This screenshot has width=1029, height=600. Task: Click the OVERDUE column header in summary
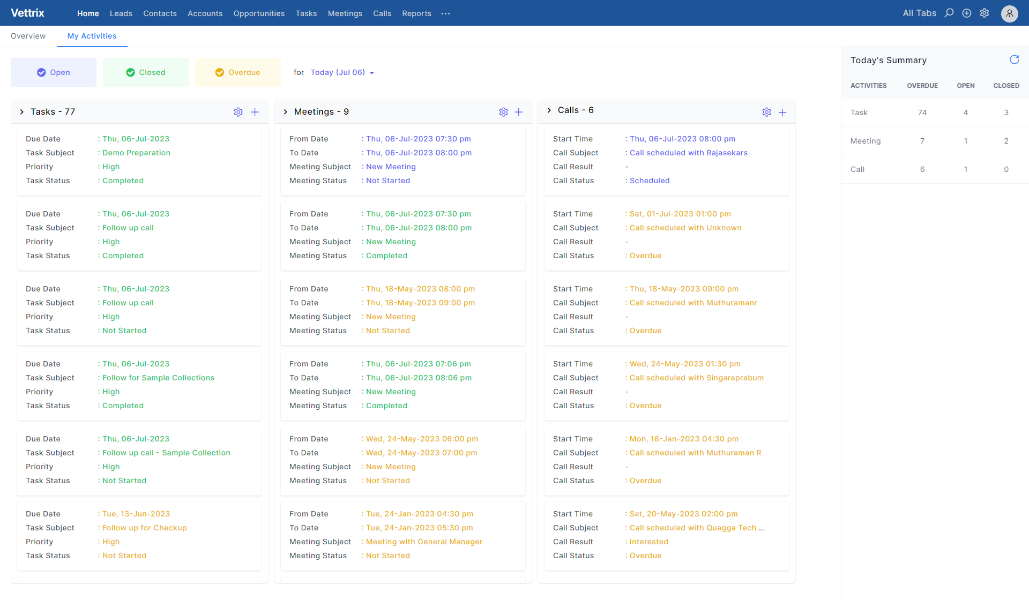click(x=922, y=86)
